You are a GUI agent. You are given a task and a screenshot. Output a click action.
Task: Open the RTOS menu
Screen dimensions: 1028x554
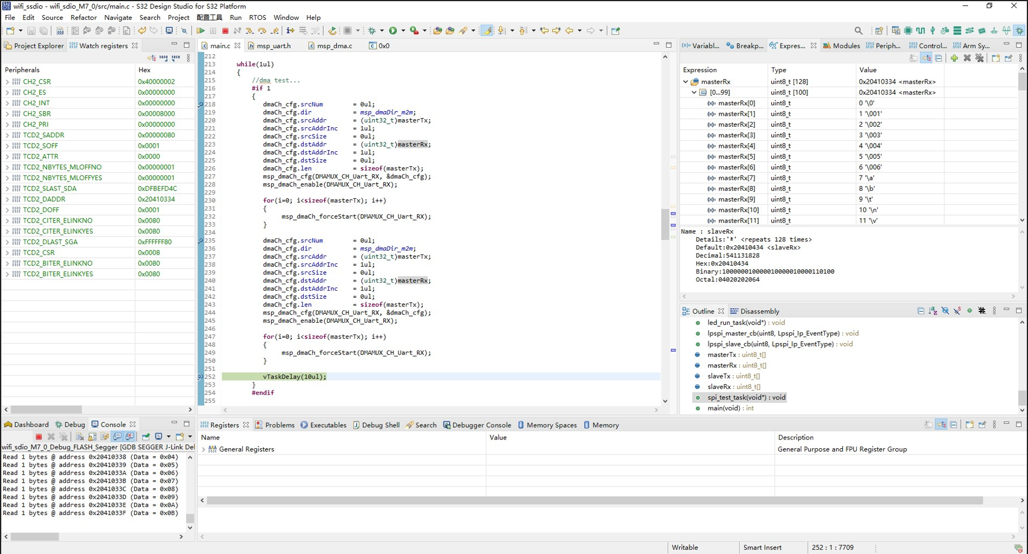click(257, 17)
